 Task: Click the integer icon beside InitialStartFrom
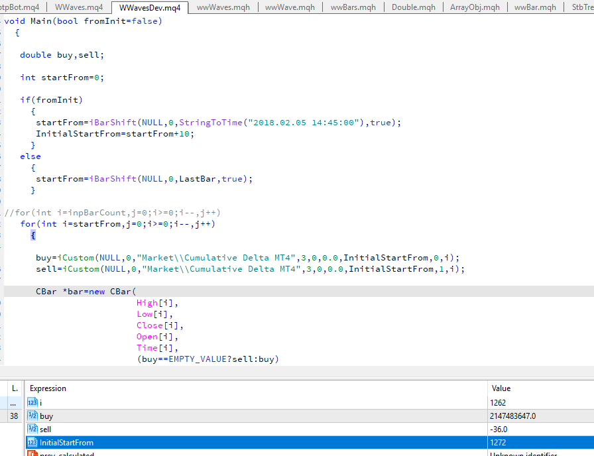point(32,442)
